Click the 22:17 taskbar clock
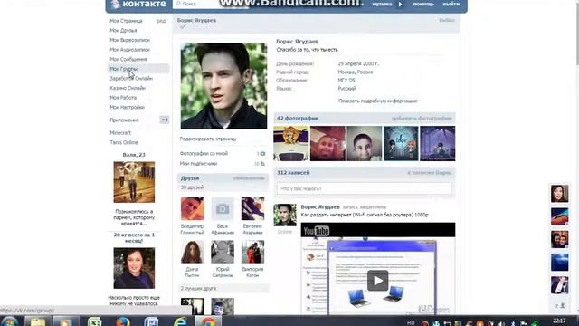The height and width of the screenshot is (326, 579). pos(559,321)
